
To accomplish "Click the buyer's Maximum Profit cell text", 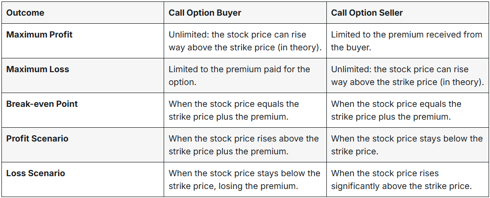I will tap(245, 41).
